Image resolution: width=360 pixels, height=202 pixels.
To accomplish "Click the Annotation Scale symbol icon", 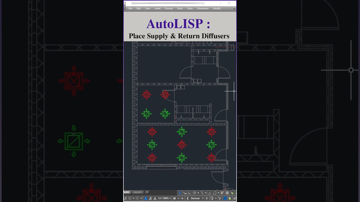I will tap(155, 198).
